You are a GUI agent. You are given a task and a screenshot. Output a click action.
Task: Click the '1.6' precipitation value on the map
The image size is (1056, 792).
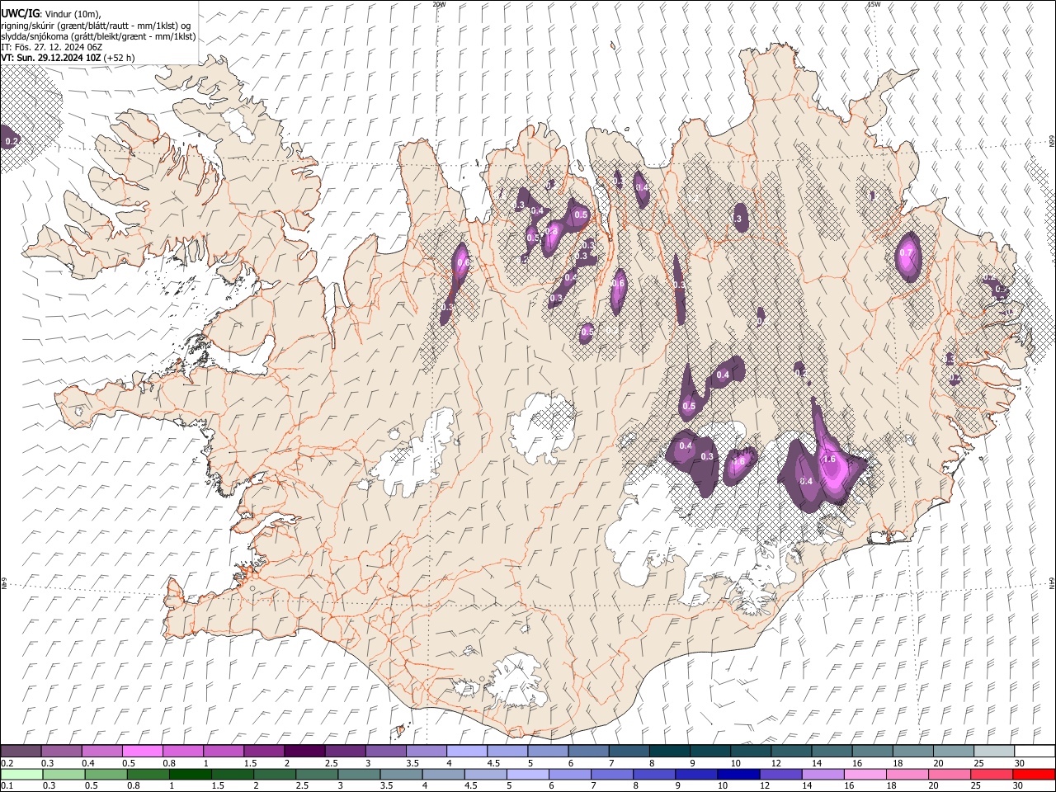pyautogui.click(x=830, y=460)
